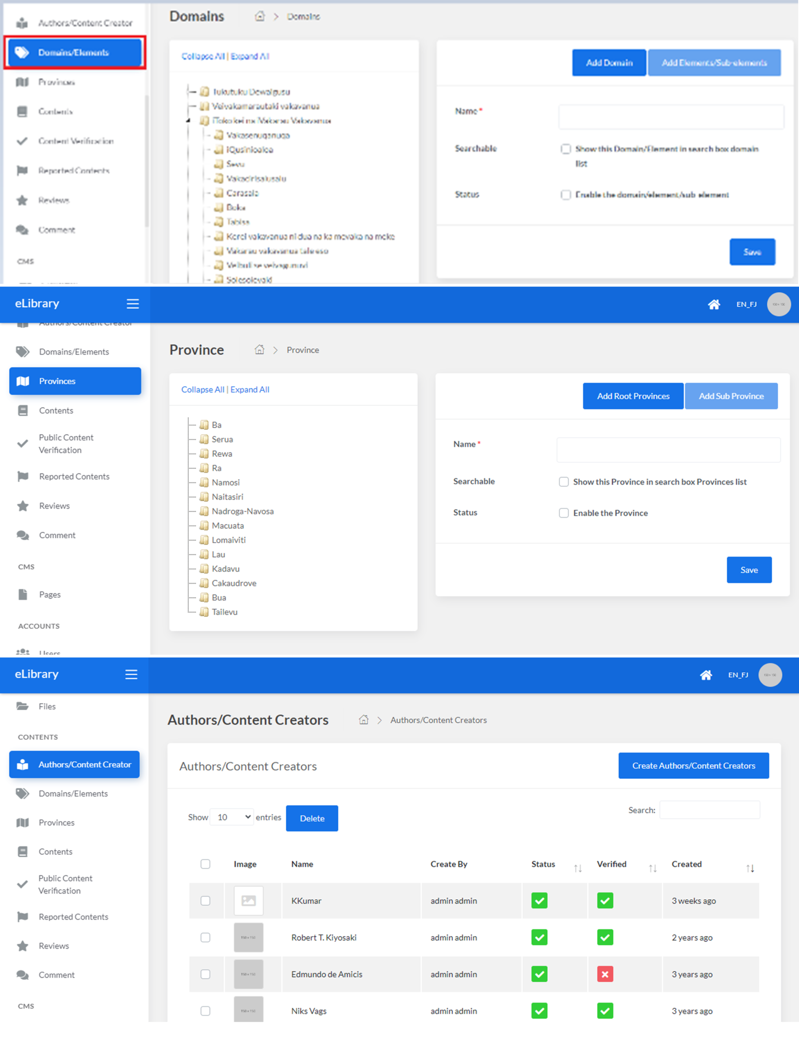The width and height of the screenshot is (799, 1043).
Task: Click the Search field above authors table
Action: (x=710, y=810)
